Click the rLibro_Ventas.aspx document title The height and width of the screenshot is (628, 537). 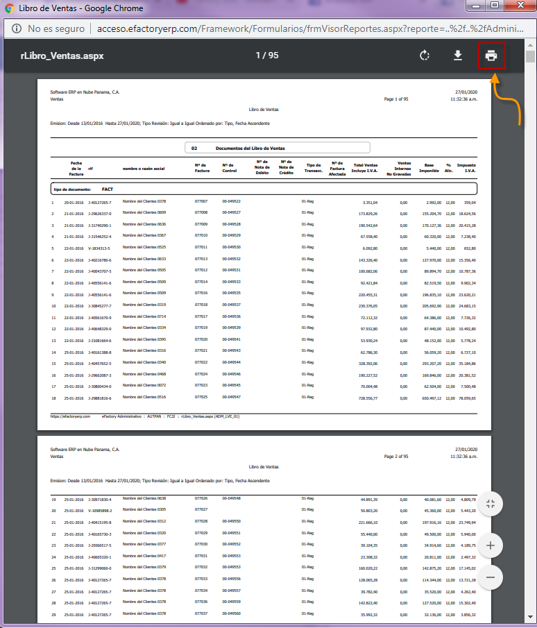pyautogui.click(x=62, y=56)
